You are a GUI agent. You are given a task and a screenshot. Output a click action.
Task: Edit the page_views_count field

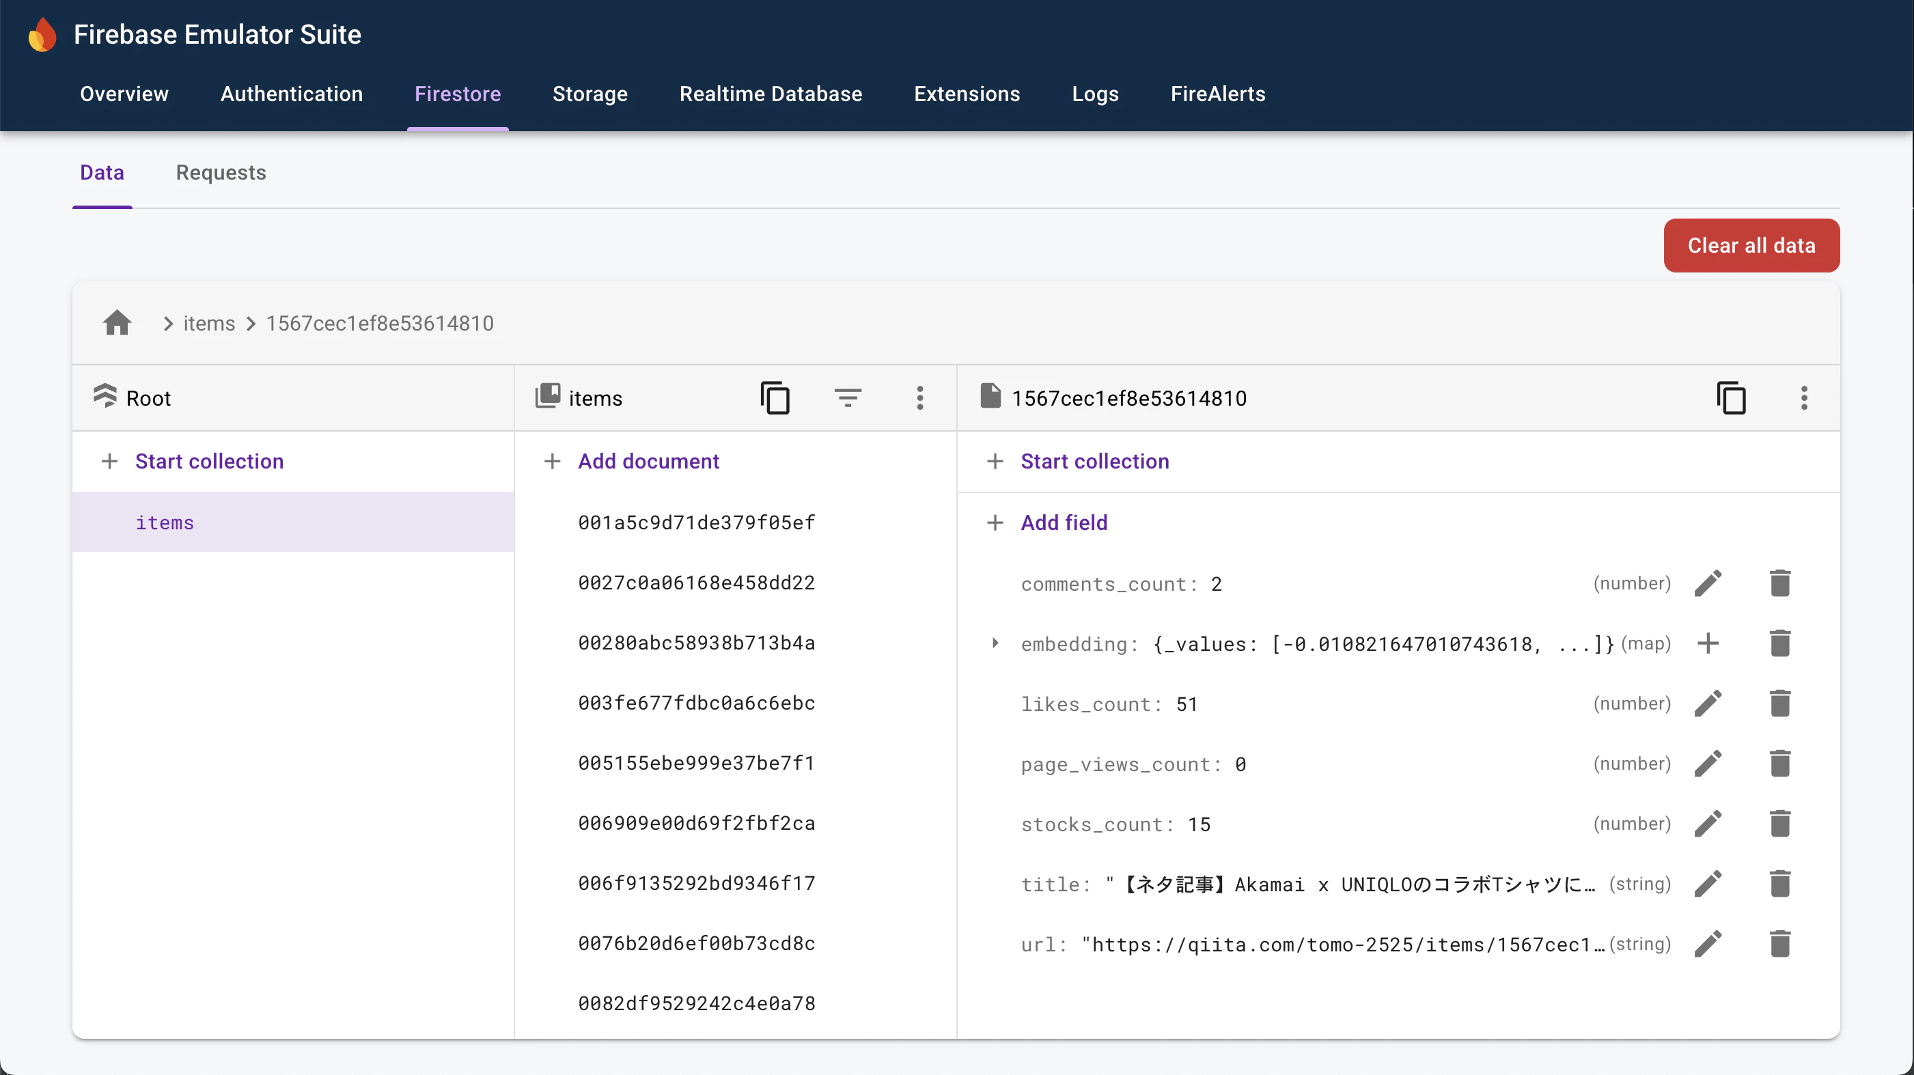[1708, 764]
